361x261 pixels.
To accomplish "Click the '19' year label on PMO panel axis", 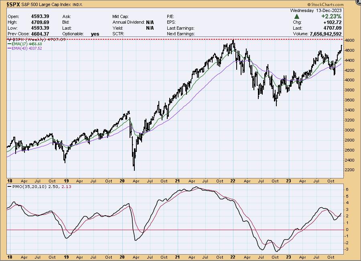I will pyautogui.click(x=66, y=257).
